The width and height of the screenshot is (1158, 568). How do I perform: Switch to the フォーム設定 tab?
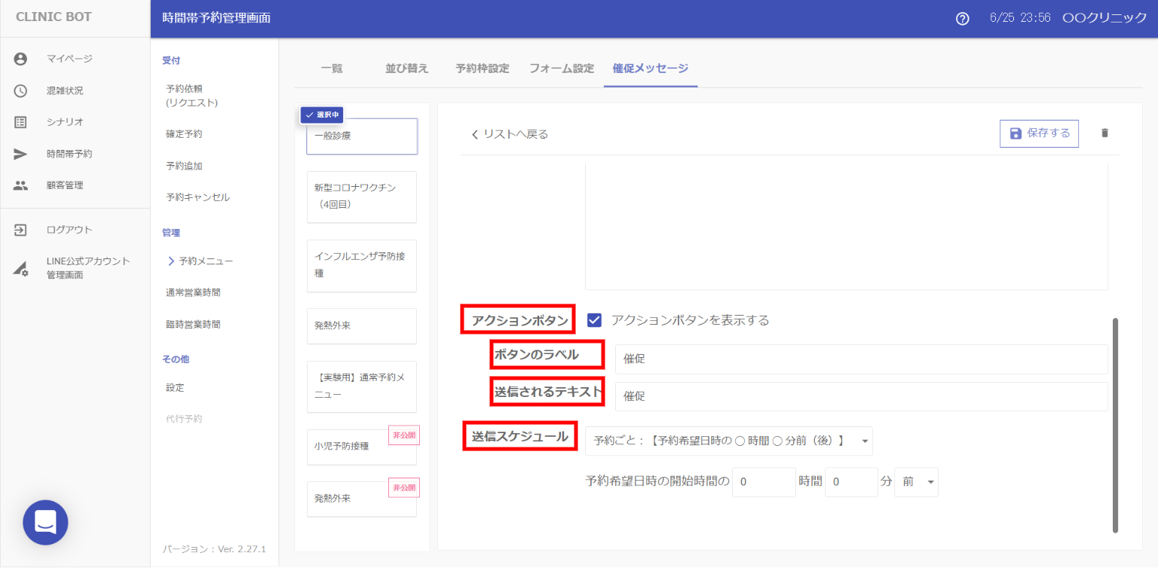pos(561,69)
